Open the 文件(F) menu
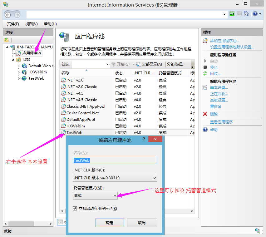This screenshot has width=266, height=237. tap(13, 24)
